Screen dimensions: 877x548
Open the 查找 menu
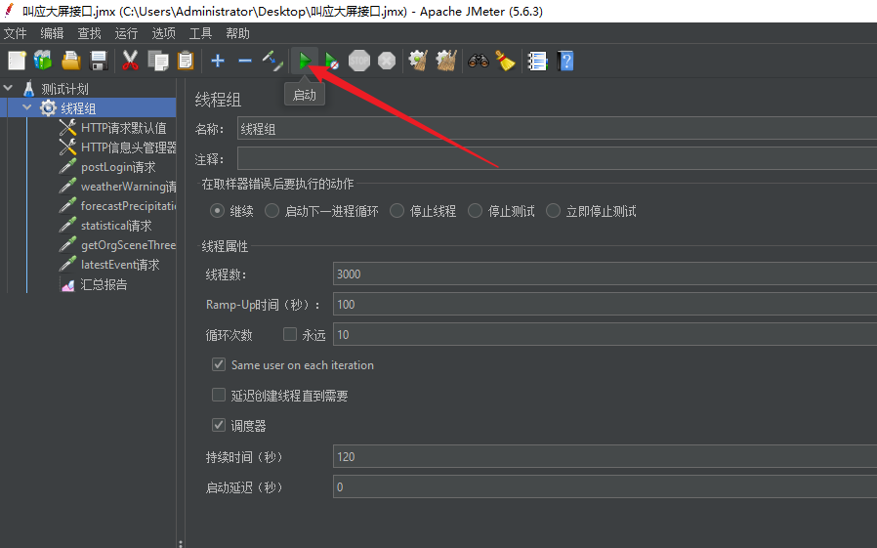click(89, 33)
